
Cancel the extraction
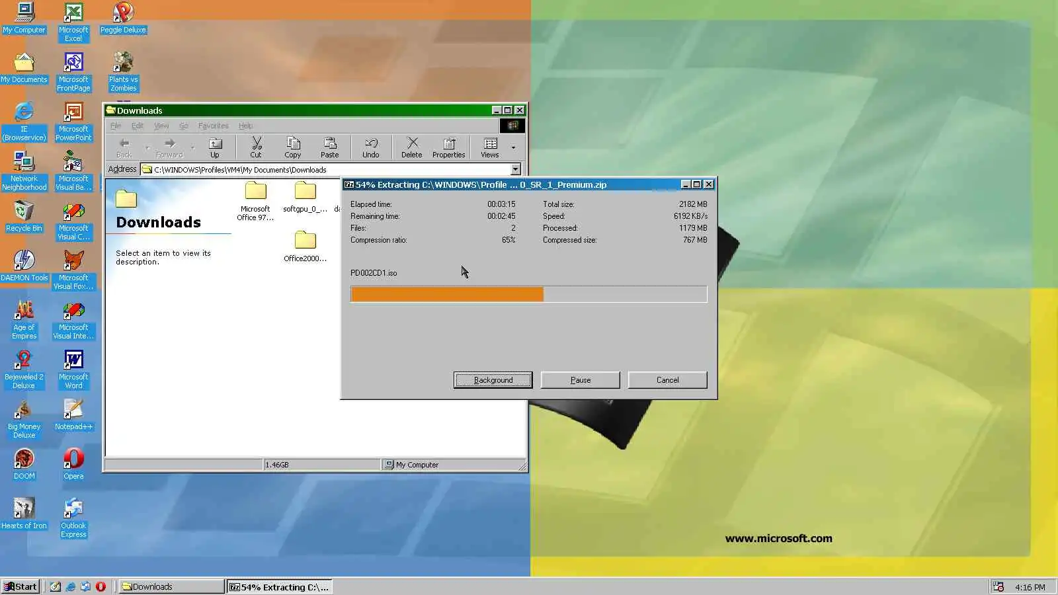tap(668, 380)
